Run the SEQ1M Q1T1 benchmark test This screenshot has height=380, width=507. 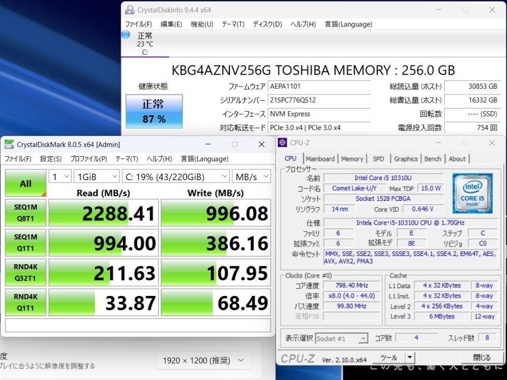click(25, 242)
